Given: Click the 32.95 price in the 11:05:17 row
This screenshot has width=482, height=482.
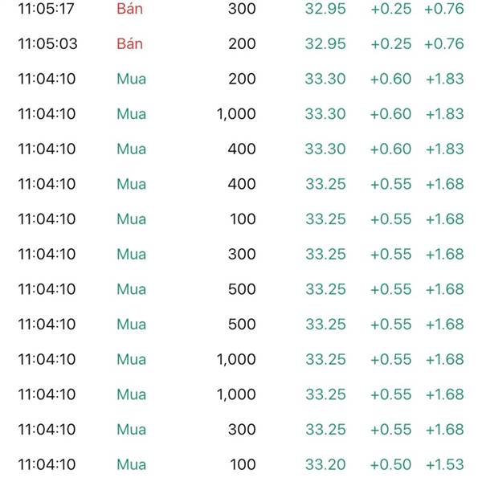Looking at the screenshot, I should pyautogui.click(x=325, y=9).
